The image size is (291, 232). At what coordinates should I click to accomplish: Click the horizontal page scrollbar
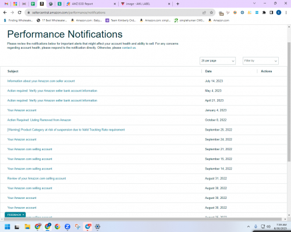pyautogui.click(x=143, y=219)
